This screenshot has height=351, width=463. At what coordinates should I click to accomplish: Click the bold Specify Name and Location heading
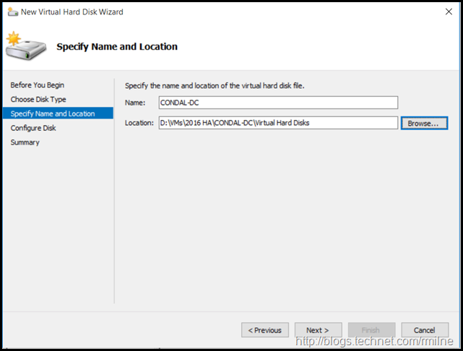(x=117, y=47)
